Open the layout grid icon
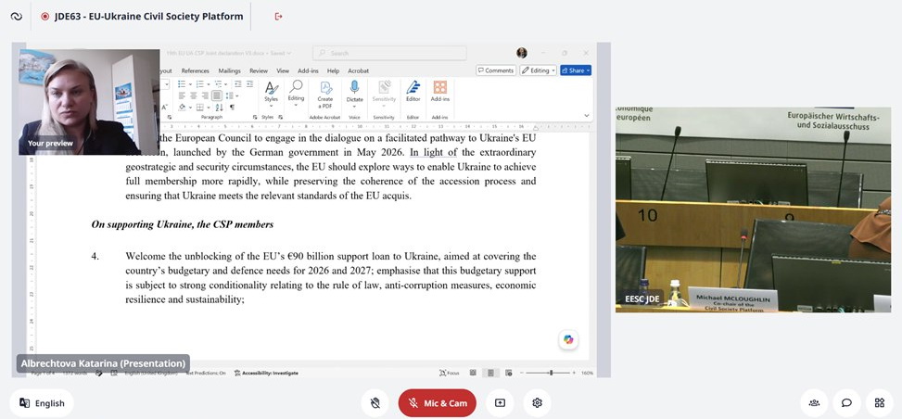 (x=880, y=403)
